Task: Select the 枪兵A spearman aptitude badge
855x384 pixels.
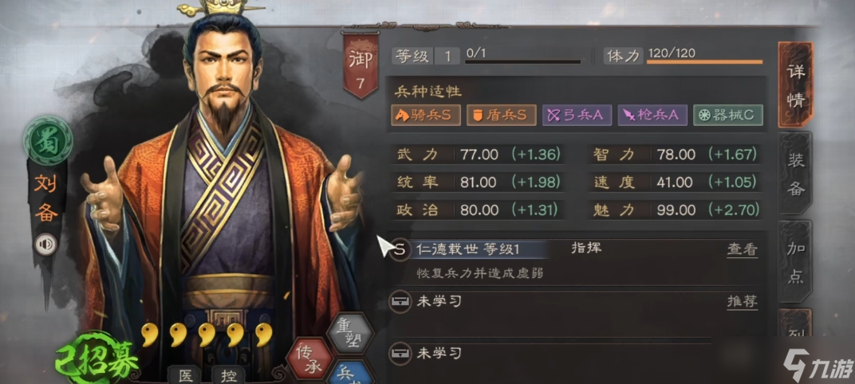Action: (x=652, y=115)
